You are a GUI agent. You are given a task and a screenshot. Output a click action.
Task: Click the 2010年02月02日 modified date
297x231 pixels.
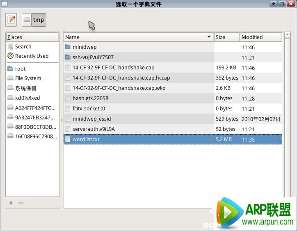(261, 119)
